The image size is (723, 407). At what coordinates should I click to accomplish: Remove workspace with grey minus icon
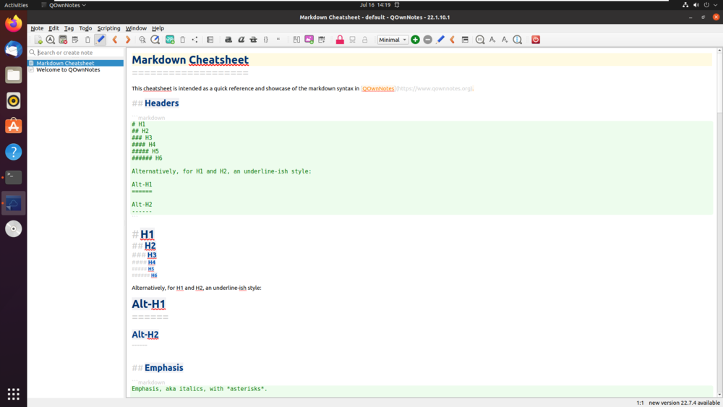tap(427, 40)
